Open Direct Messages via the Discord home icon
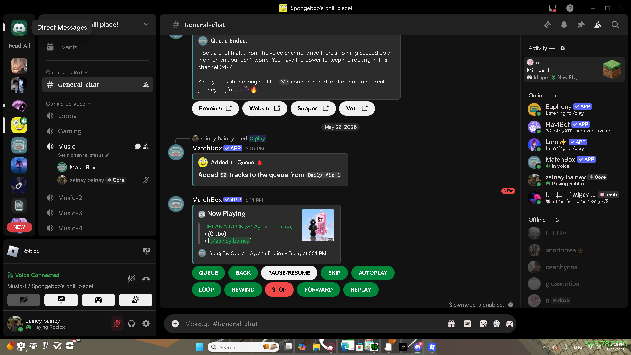The width and height of the screenshot is (631, 355). click(19, 28)
